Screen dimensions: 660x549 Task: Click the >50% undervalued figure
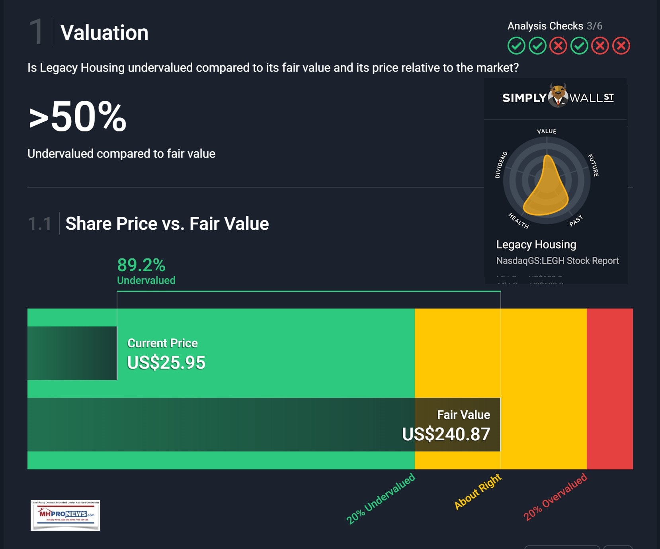[x=78, y=117]
